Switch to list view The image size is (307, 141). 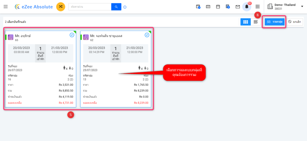[255, 22]
